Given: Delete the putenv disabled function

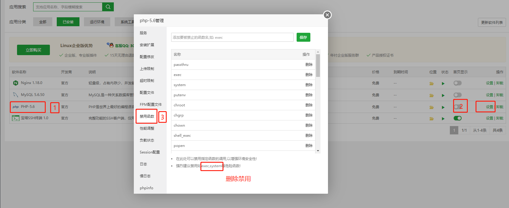Looking at the screenshot, I should [309, 95].
